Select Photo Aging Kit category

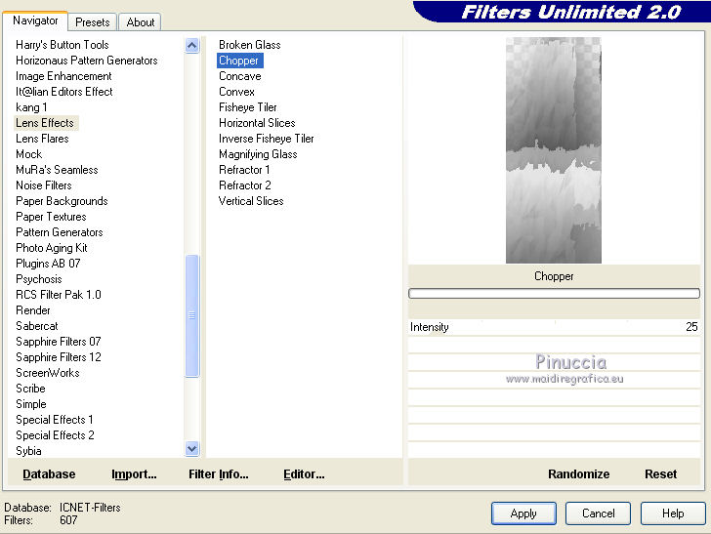tap(51, 248)
